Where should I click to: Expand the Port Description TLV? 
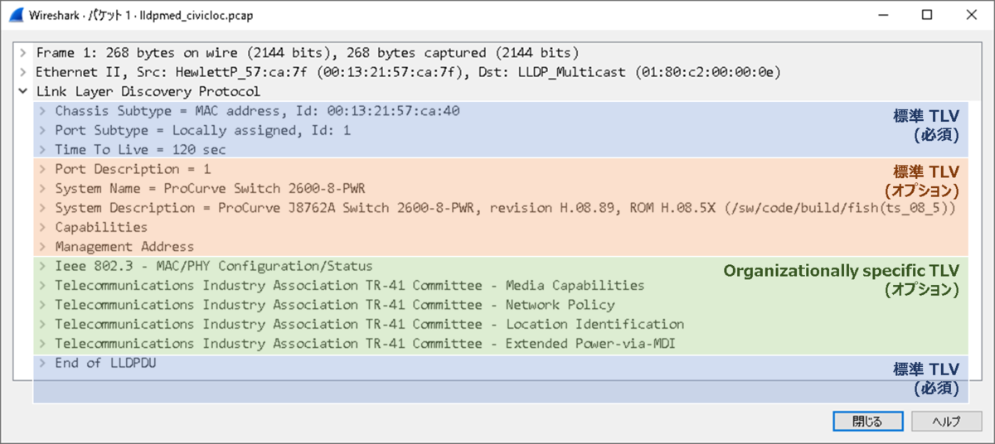[x=42, y=169]
